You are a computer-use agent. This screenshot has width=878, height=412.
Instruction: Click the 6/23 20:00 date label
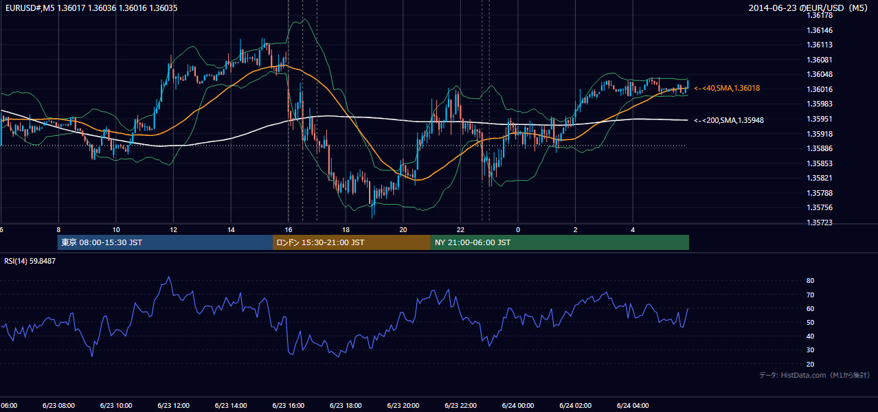tap(403, 405)
